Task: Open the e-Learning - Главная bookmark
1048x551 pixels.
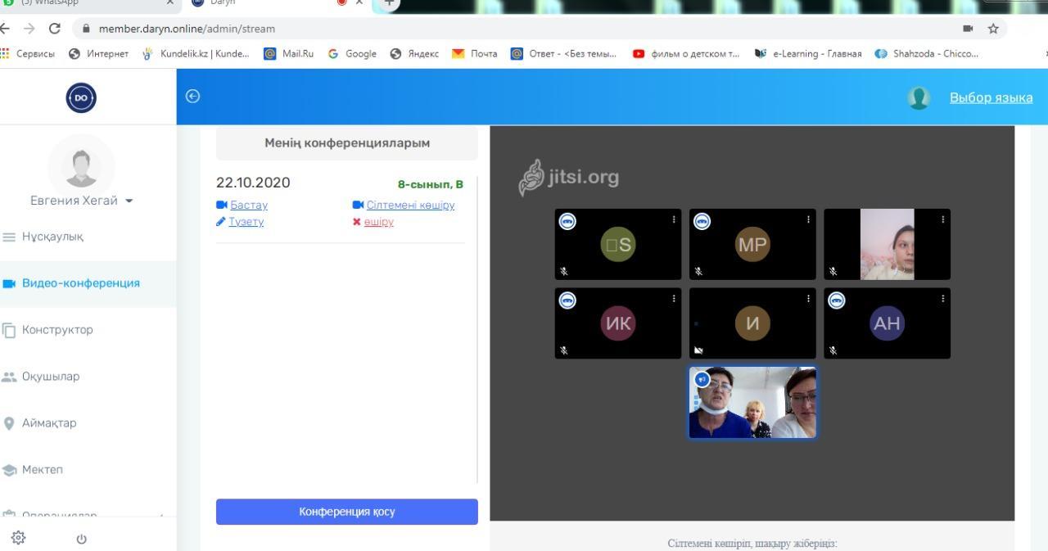Action: (808, 54)
